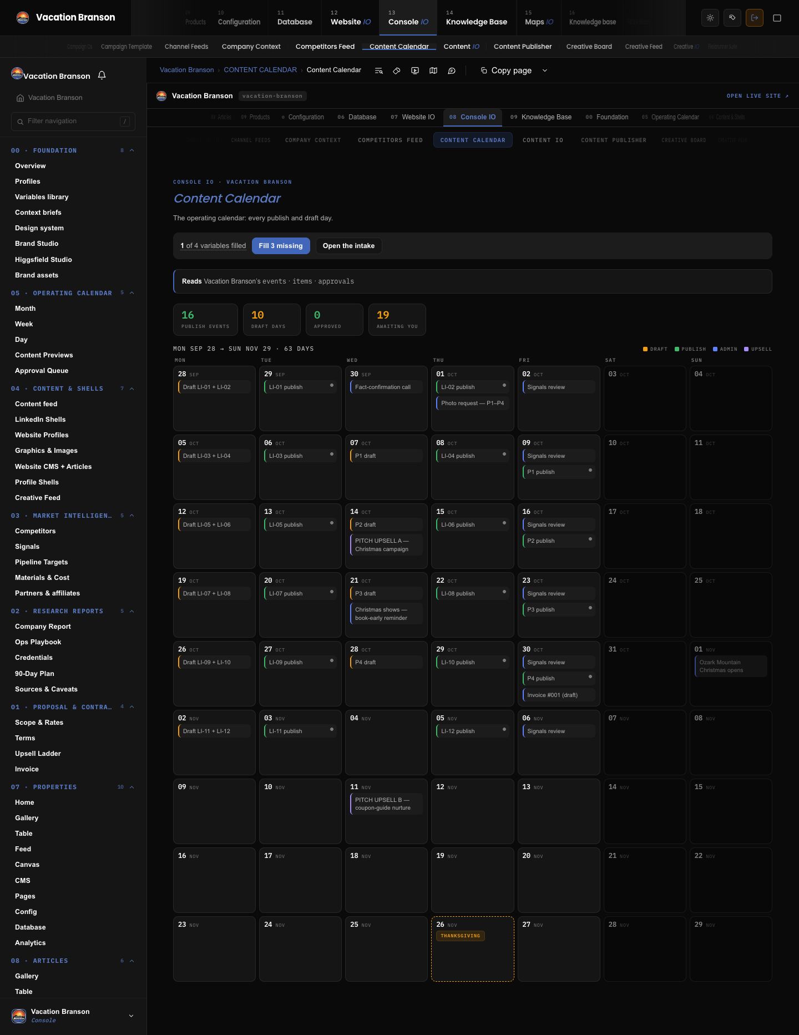Click the tags icon in top bar
799x1035 pixels.
pyautogui.click(x=732, y=18)
